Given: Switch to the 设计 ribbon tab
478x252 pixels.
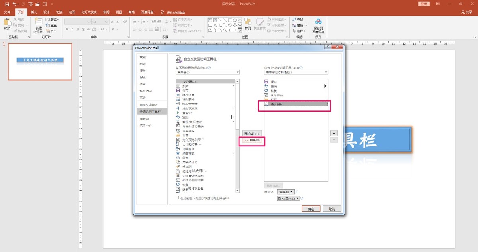Looking at the screenshot, I should click(x=47, y=12).
